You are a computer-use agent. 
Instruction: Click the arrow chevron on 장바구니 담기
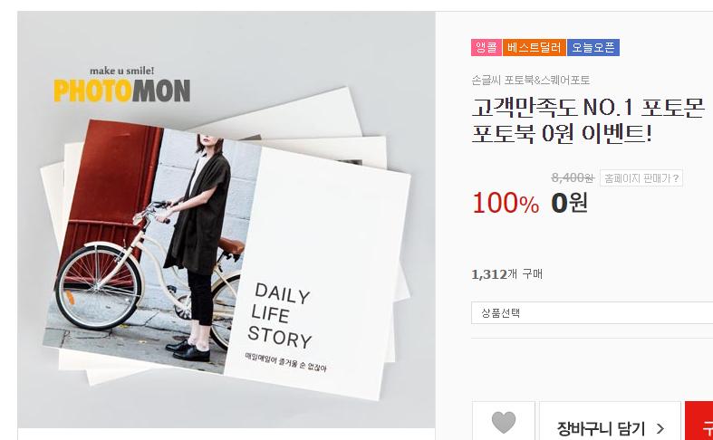tap(660, 428)
